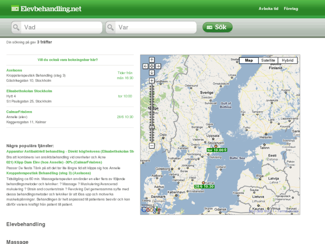325x244 pixels.
Task: Click the Google logo on map
Action: click(x=151, y=210)
